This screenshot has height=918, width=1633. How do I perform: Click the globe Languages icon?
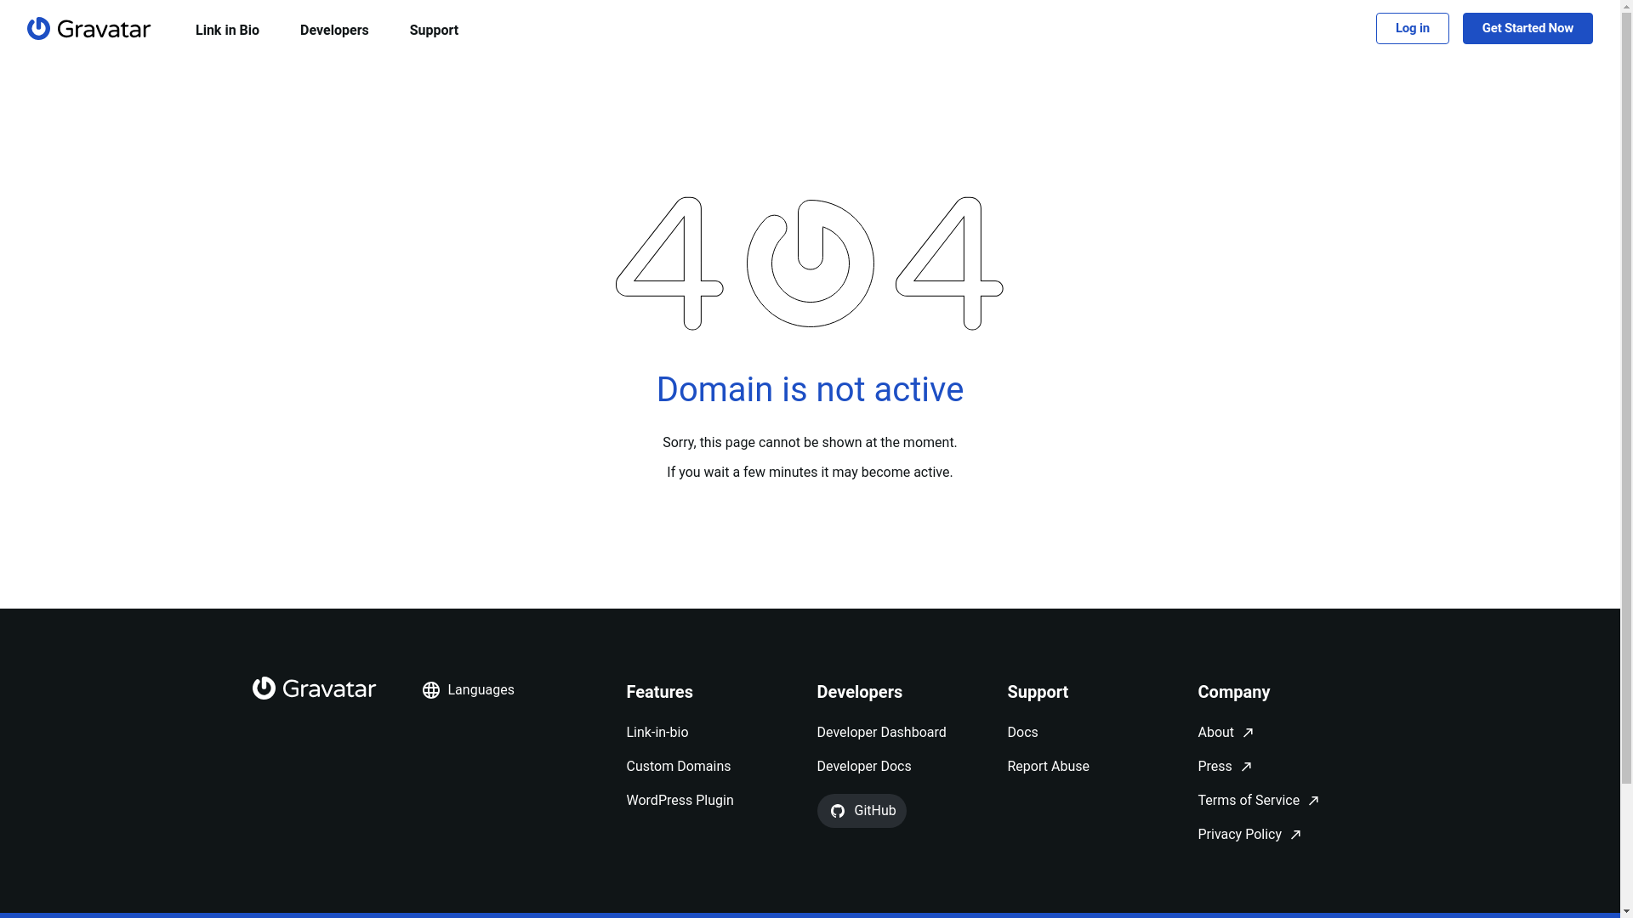[x=431, y=690]
